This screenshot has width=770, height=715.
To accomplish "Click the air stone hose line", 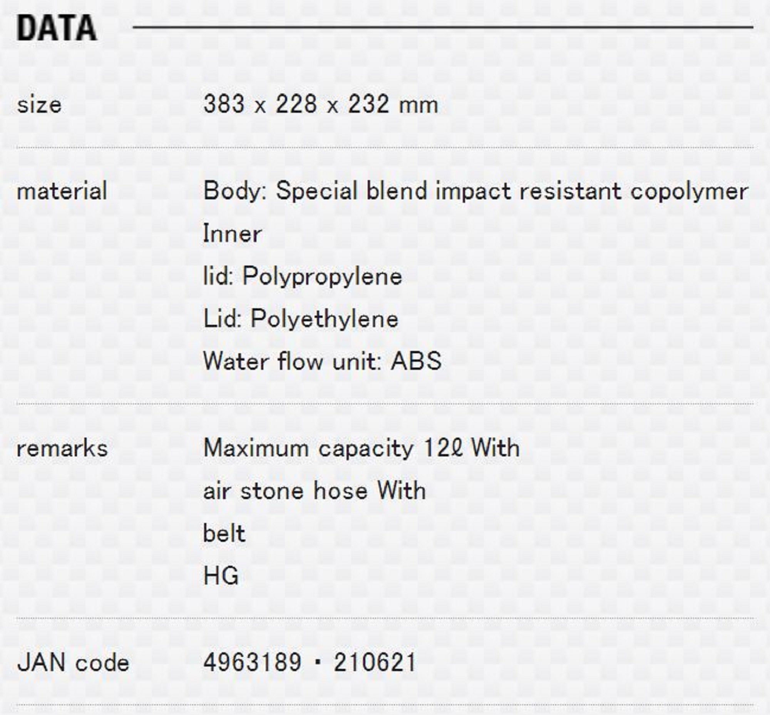I will pyautogui.click(x=314, y=491).
